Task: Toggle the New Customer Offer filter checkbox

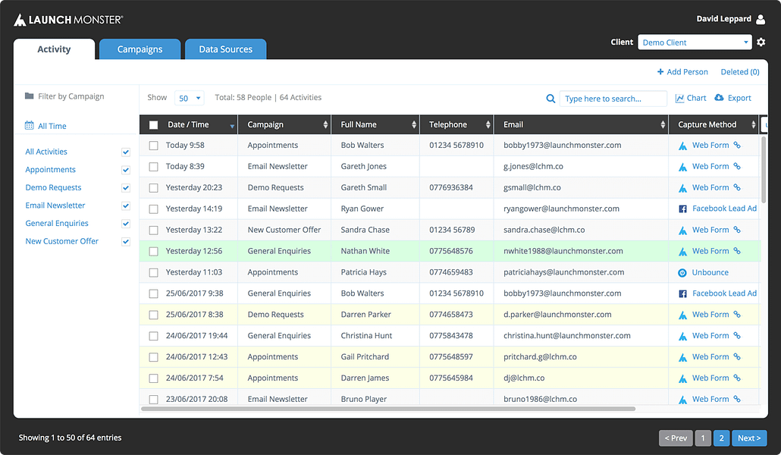Action: point(126,242)
